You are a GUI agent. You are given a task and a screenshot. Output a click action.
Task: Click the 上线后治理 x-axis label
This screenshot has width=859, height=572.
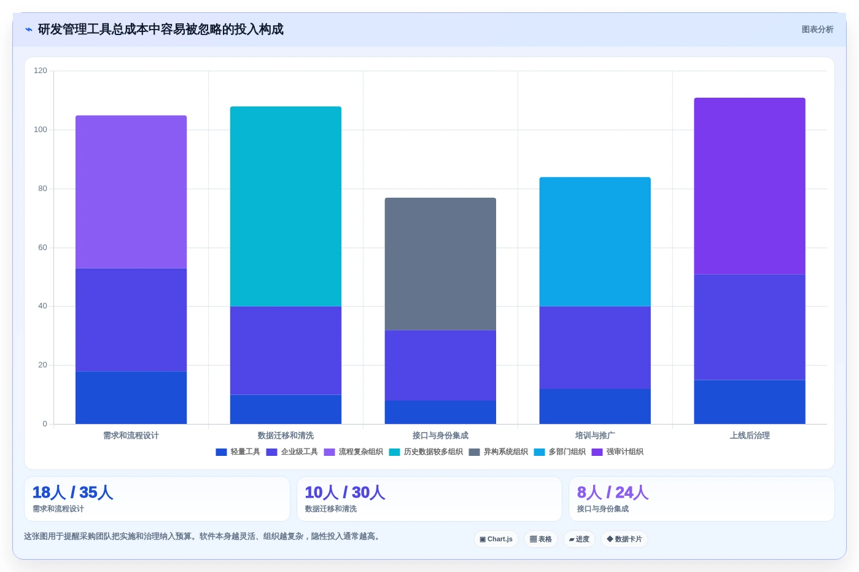click(x=750, y=436)
